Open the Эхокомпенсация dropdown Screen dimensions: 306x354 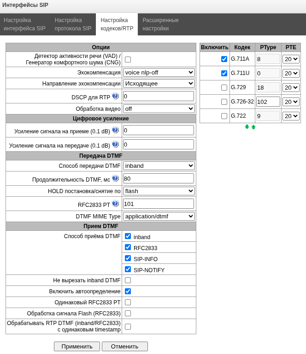[159, 73]
